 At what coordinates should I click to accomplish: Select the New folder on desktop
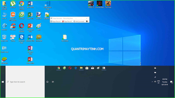click(65, 38)
